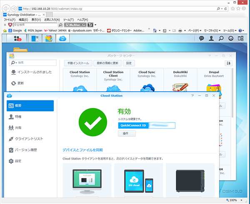Expand the ツール(O) command bar dropdown

[x=230, y=30]
